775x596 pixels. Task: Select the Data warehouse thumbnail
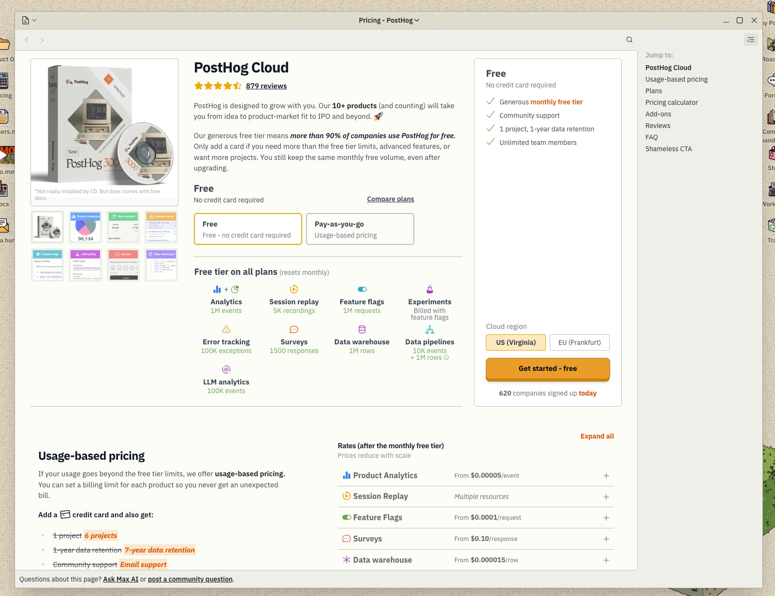(x=161, y=265)
